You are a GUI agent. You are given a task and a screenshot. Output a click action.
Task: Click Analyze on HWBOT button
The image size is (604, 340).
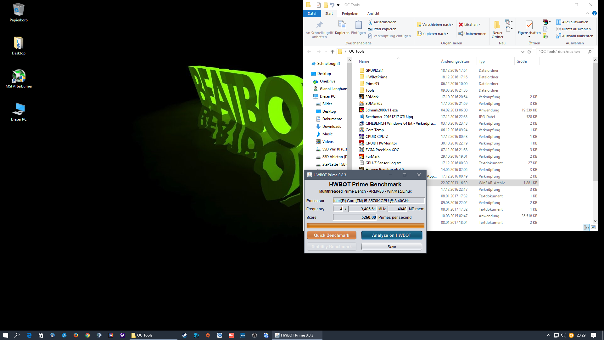(391, 235)
